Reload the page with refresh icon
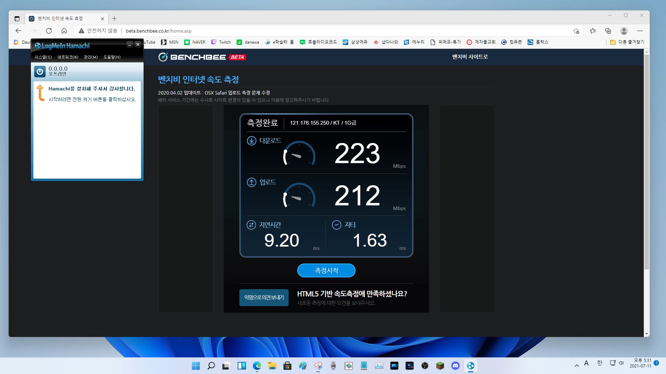 click(x=49, y=31)
